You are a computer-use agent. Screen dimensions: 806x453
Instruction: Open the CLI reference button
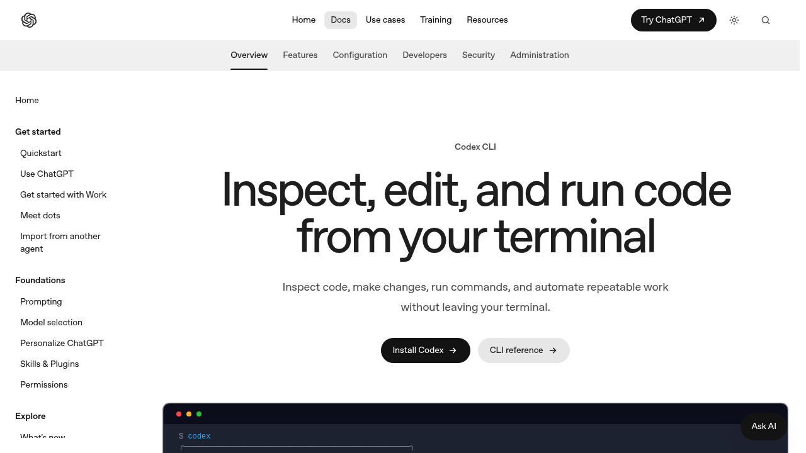click(x=524, y=350)
